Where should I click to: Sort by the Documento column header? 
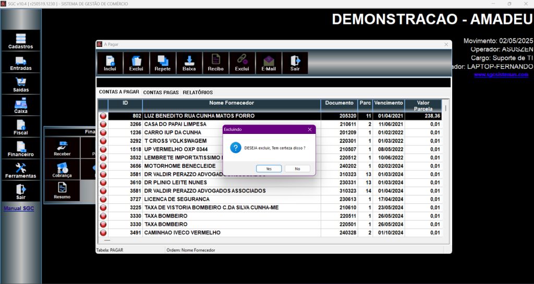point(339,105)
